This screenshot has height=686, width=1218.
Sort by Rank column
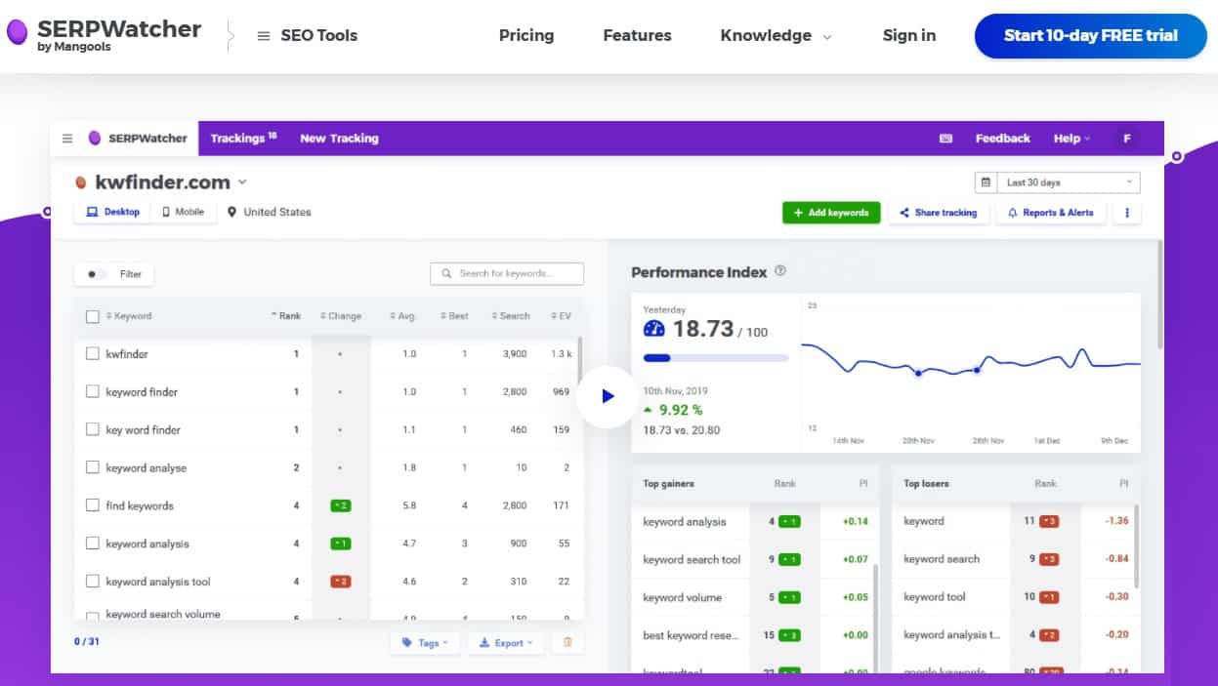coord(286,316)
